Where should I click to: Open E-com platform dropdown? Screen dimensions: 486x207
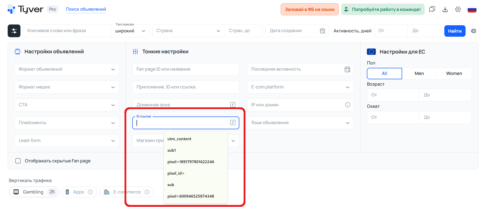tap(300, 87)
